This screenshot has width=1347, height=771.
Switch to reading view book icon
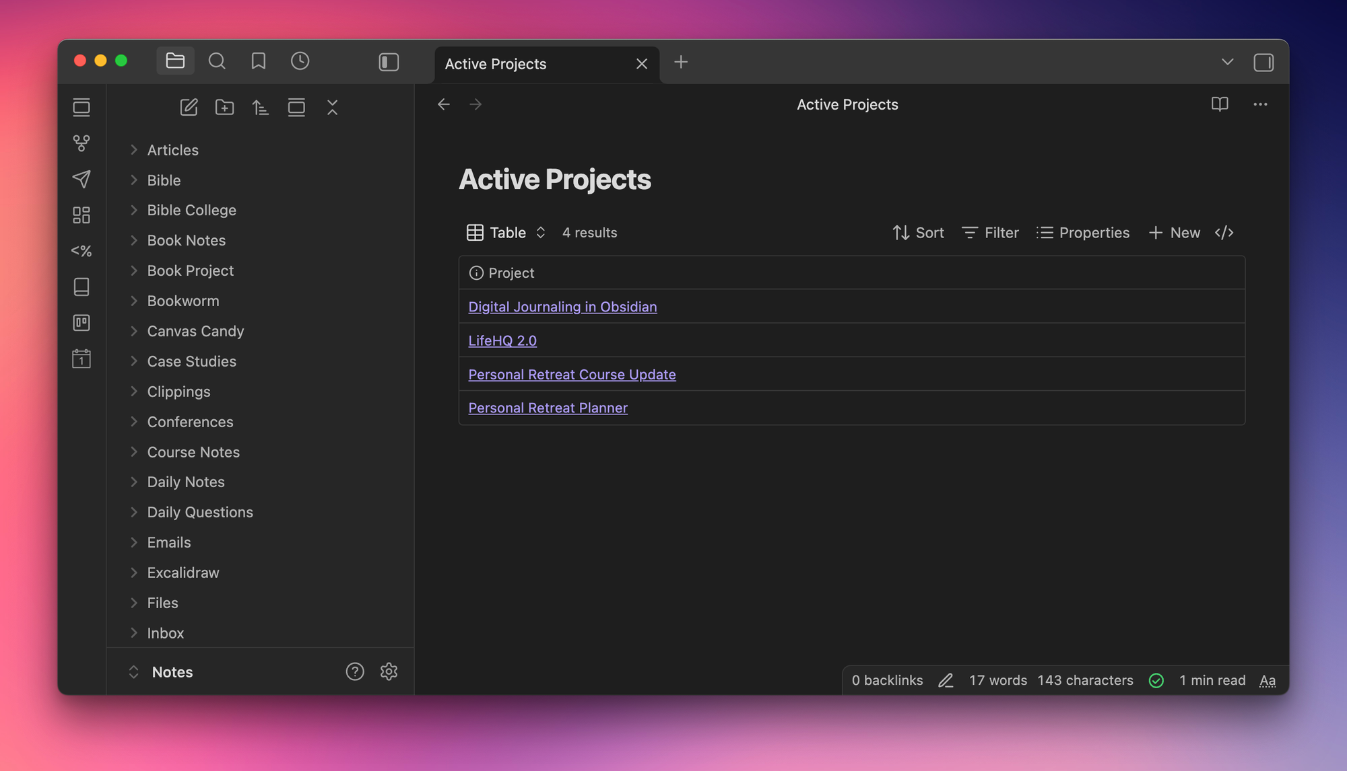click(x=1219, y=104)
